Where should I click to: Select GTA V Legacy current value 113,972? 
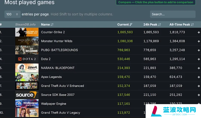(x=124, y=113)
